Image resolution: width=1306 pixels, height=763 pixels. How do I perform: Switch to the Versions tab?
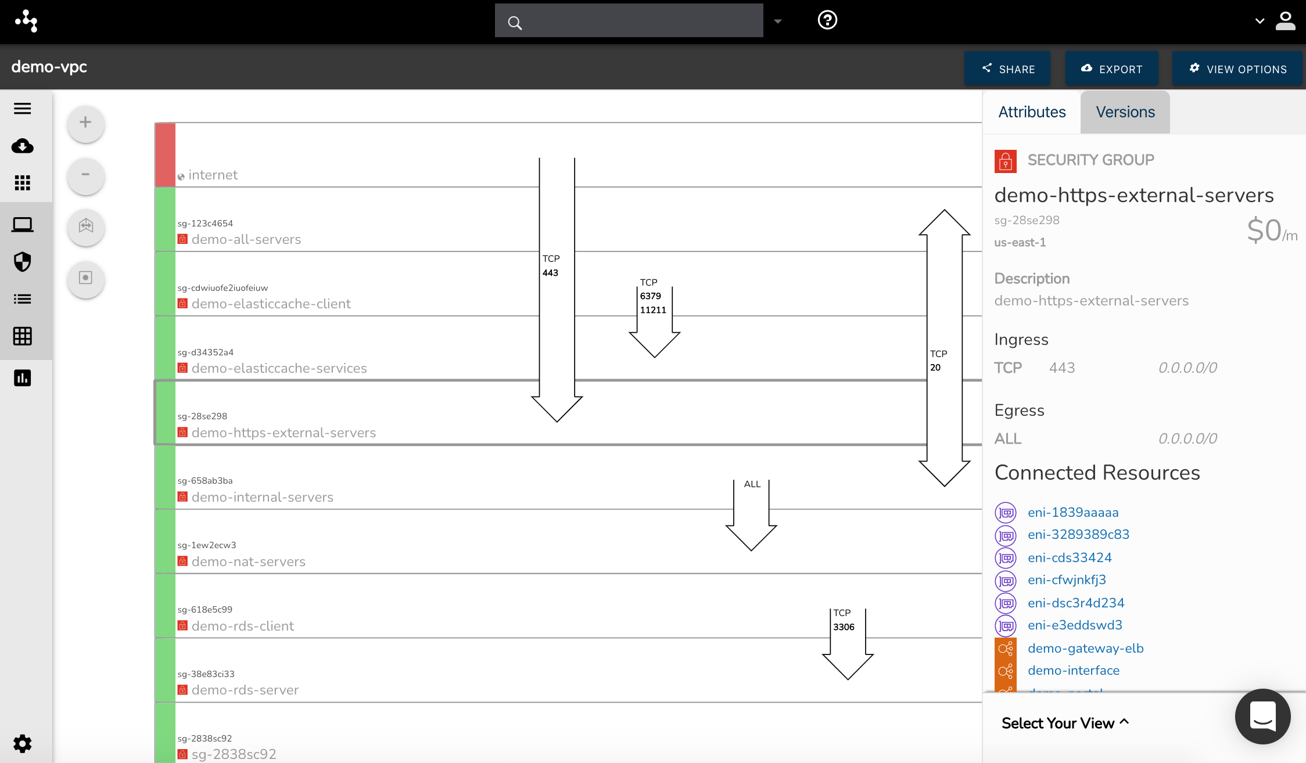(1125, 111)
